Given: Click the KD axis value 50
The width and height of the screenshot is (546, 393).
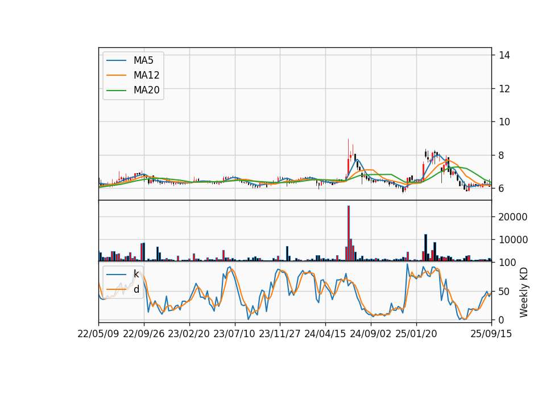Looking at the screenshot, I should (x=504, y=291).
